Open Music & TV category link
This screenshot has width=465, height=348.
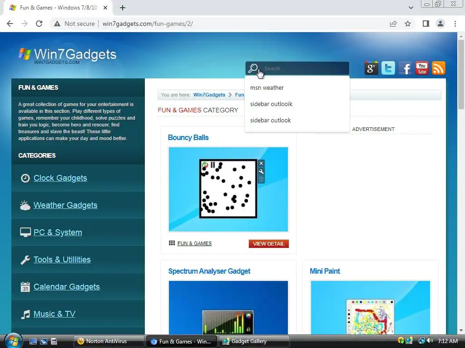click(x=54, y=314)
